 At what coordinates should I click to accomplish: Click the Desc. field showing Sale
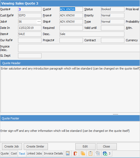[x=92, y=34]
